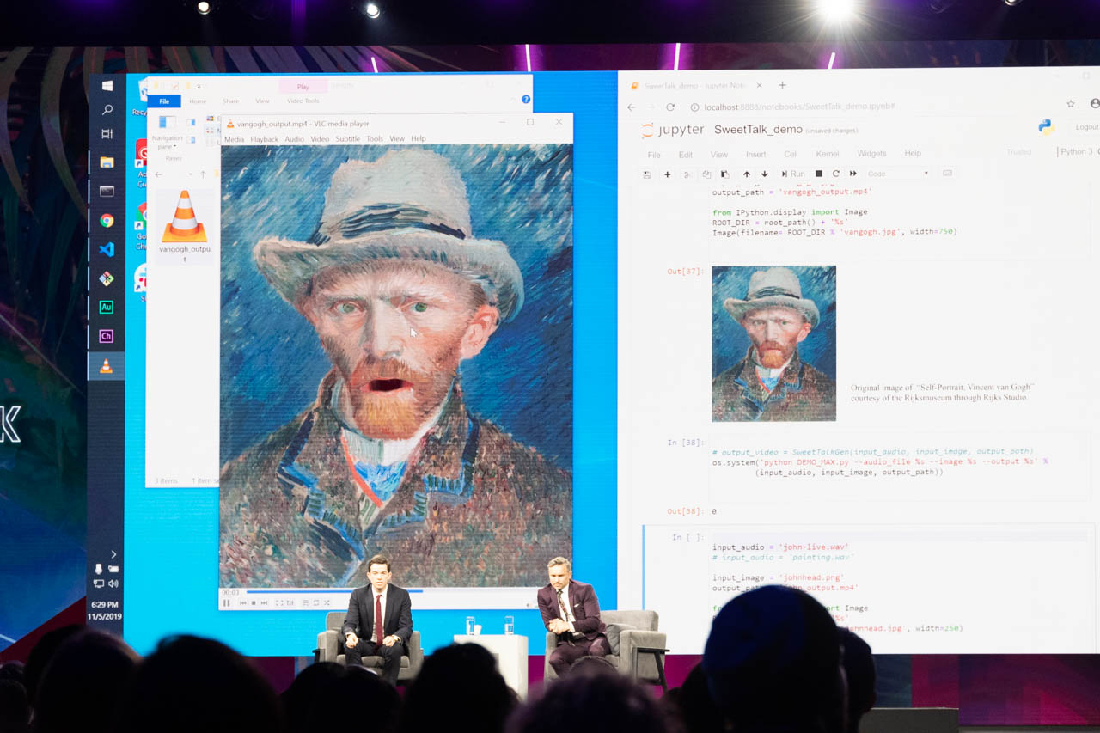
Task: Open the VLC Audio menu
Action: (294, 139)
